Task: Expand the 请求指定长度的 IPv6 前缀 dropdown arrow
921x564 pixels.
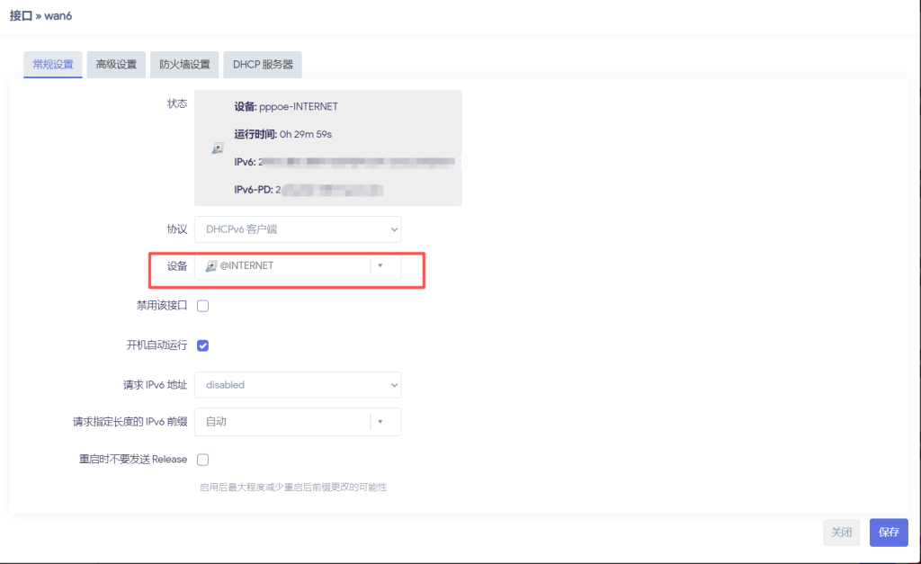Action: click(380, 421)
